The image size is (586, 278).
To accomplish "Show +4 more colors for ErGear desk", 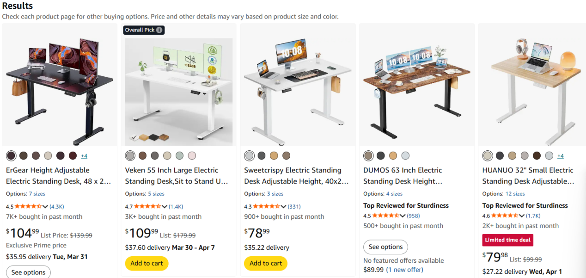I will 84,156.
